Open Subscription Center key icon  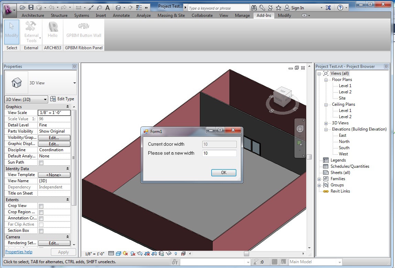tap(262, 8)
